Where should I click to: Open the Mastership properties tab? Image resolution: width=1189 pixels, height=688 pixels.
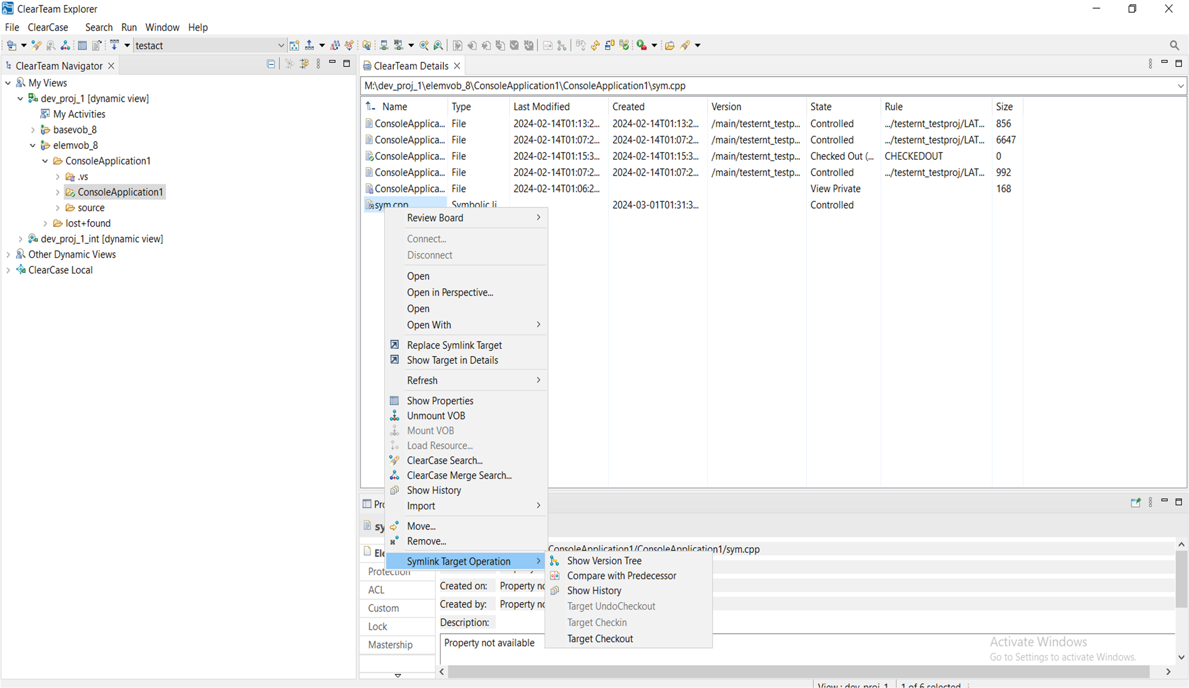[397, 645]
